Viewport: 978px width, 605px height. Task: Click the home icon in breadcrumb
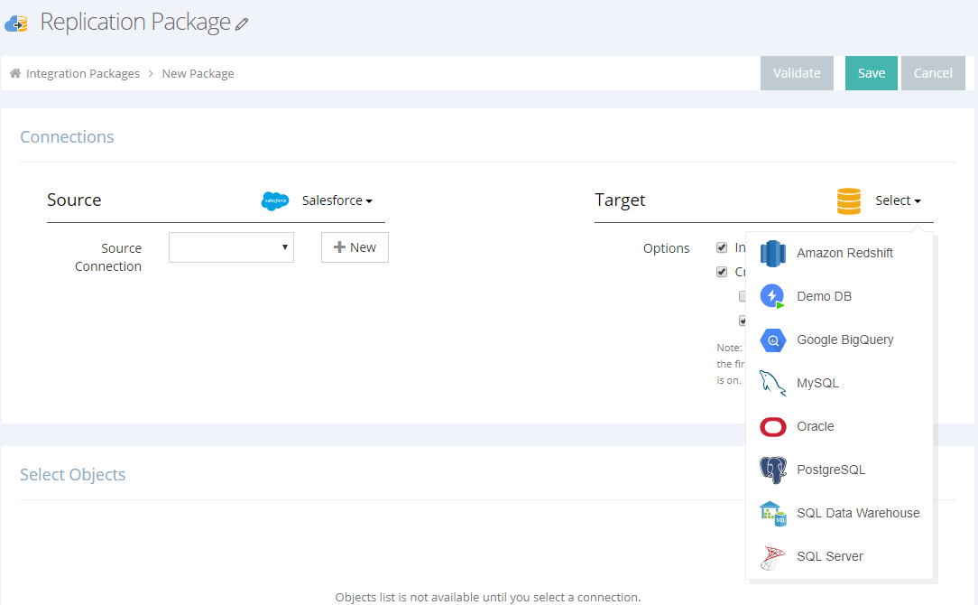[x=15, y=73]
